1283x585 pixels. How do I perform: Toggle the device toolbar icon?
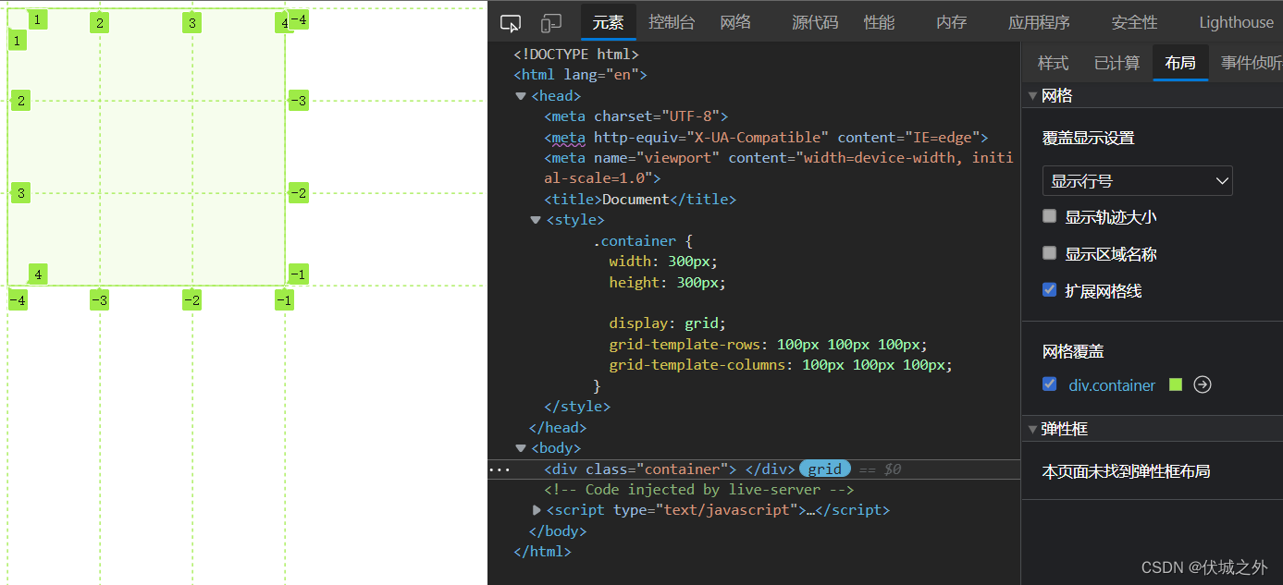click(551, 23)
